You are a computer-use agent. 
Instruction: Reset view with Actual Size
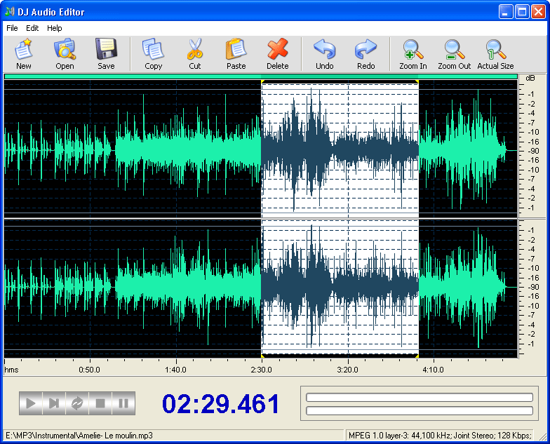[x=495, y=54]
